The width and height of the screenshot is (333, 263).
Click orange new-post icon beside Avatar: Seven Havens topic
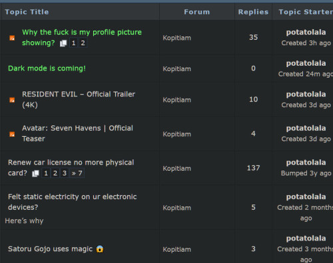(12, 134)
